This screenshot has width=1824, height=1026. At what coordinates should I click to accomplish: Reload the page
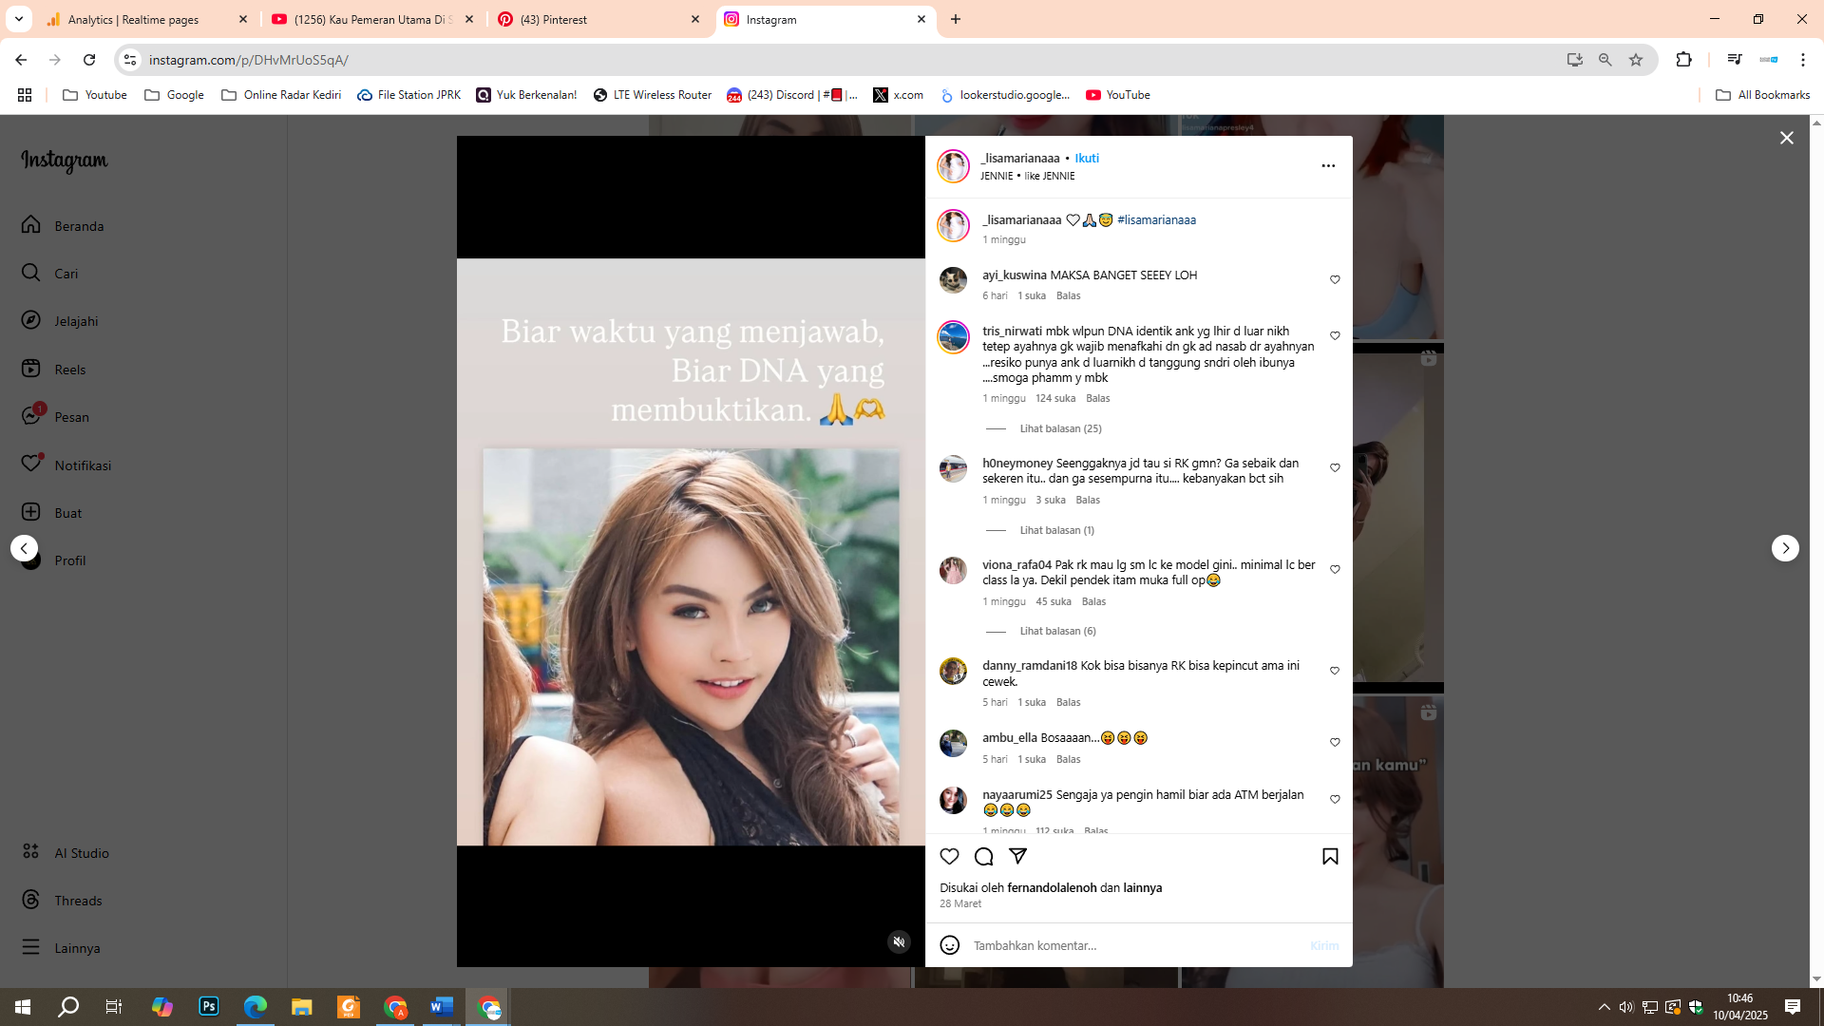89,60
